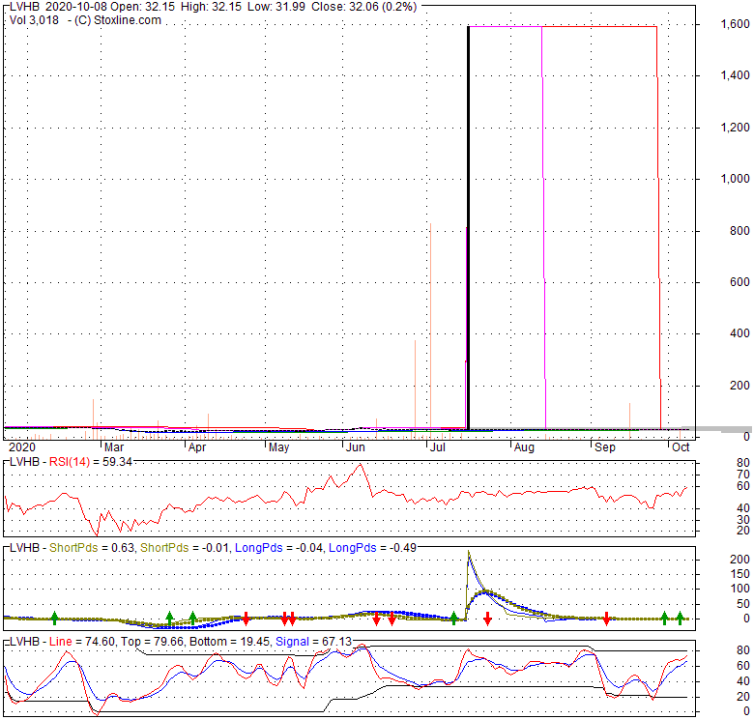Click the 400 price axis label

pos(739,333)
